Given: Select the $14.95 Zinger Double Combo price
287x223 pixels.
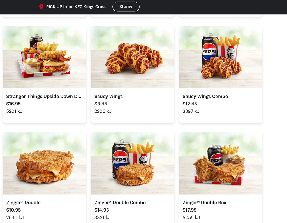Looking at the screenshot, I should pos(101,210).
